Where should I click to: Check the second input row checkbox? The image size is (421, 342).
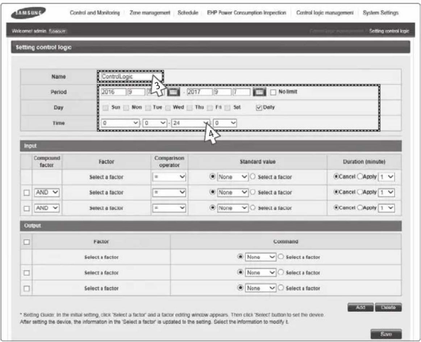pos(26,193)
